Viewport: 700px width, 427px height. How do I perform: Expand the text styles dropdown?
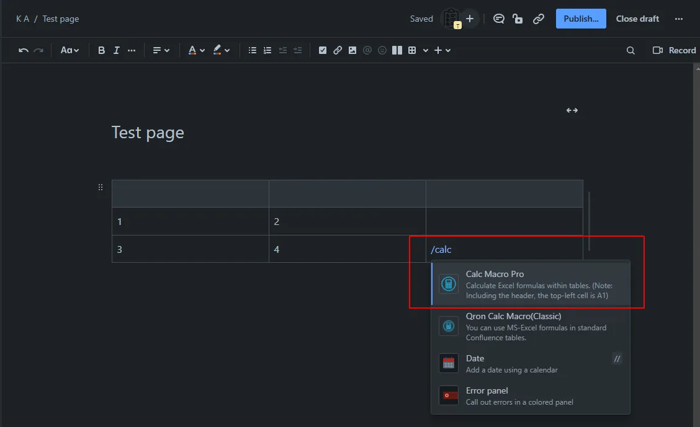70,50
